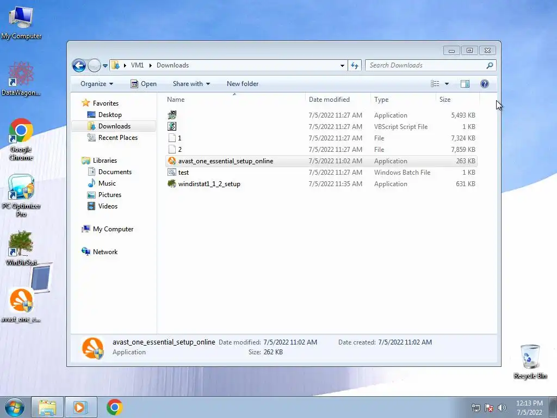The height and width of the screenshot is (418, 557).
Task: Refresh the Downloads folder view
Action: (x=355, y=65)
